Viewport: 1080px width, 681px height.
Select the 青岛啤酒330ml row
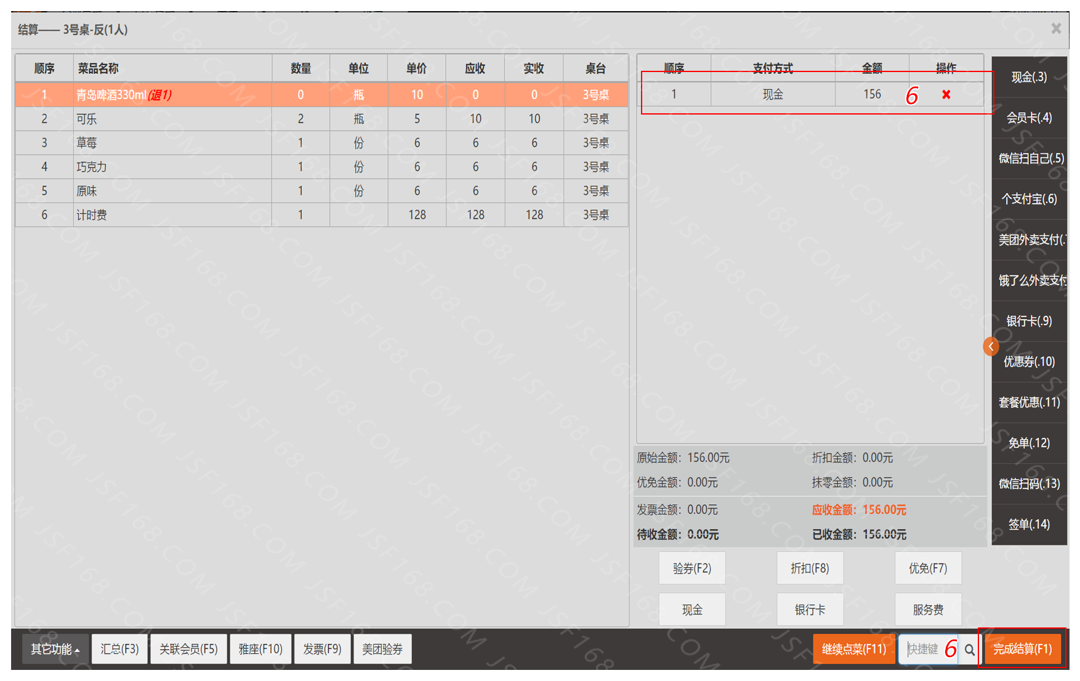(x=321, y=95)
